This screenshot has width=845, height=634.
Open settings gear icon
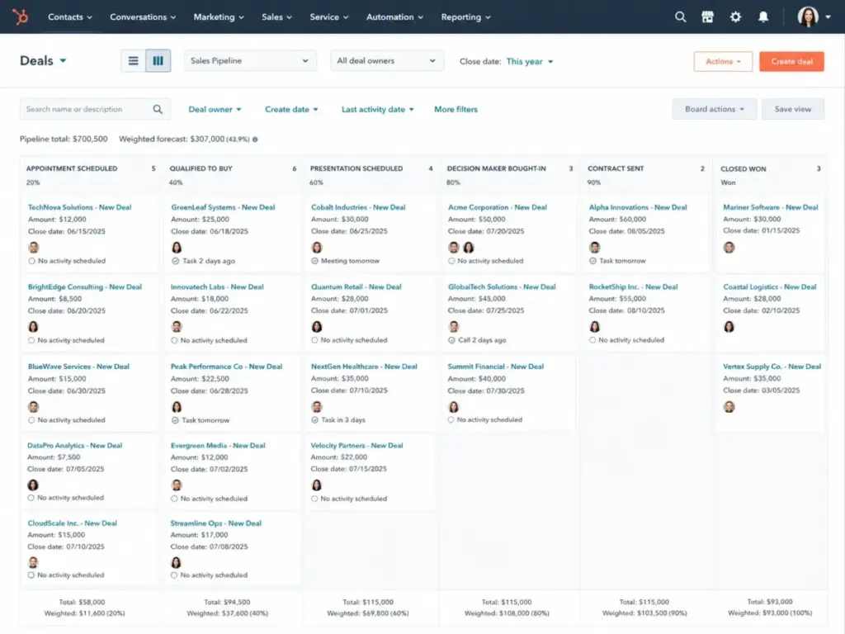point(735,17)
